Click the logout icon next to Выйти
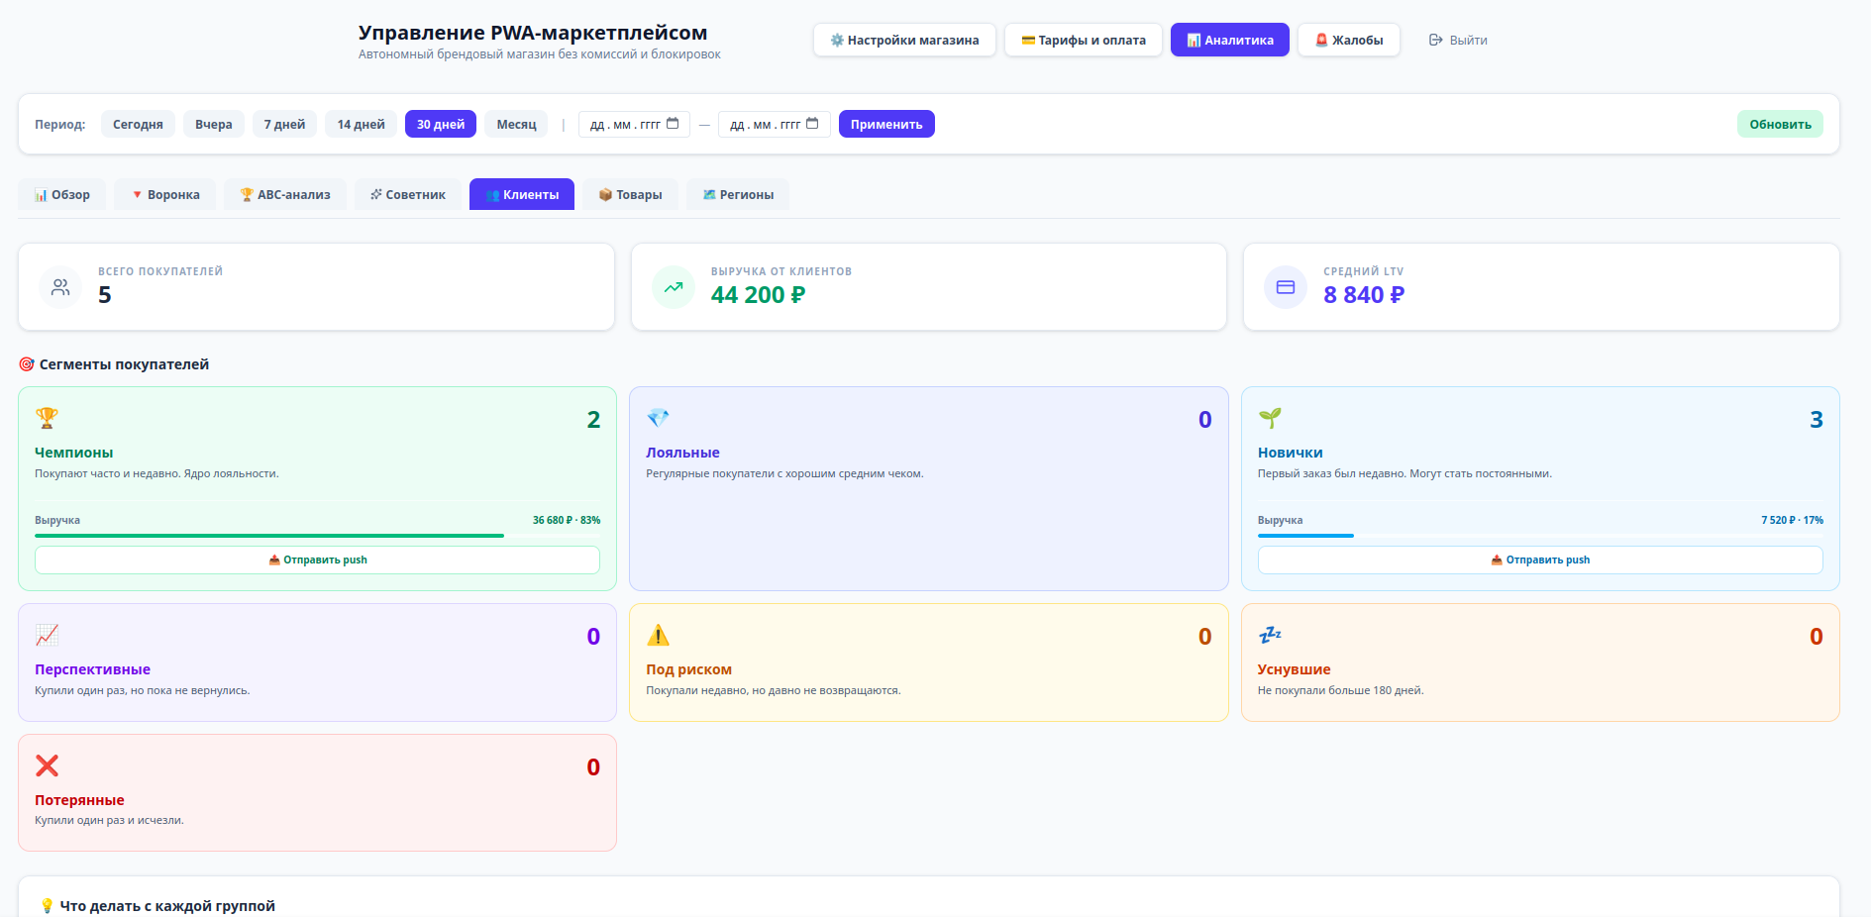 coord(1435,40)
